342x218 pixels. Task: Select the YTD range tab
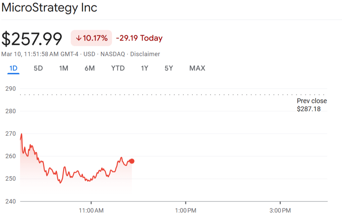118,68
